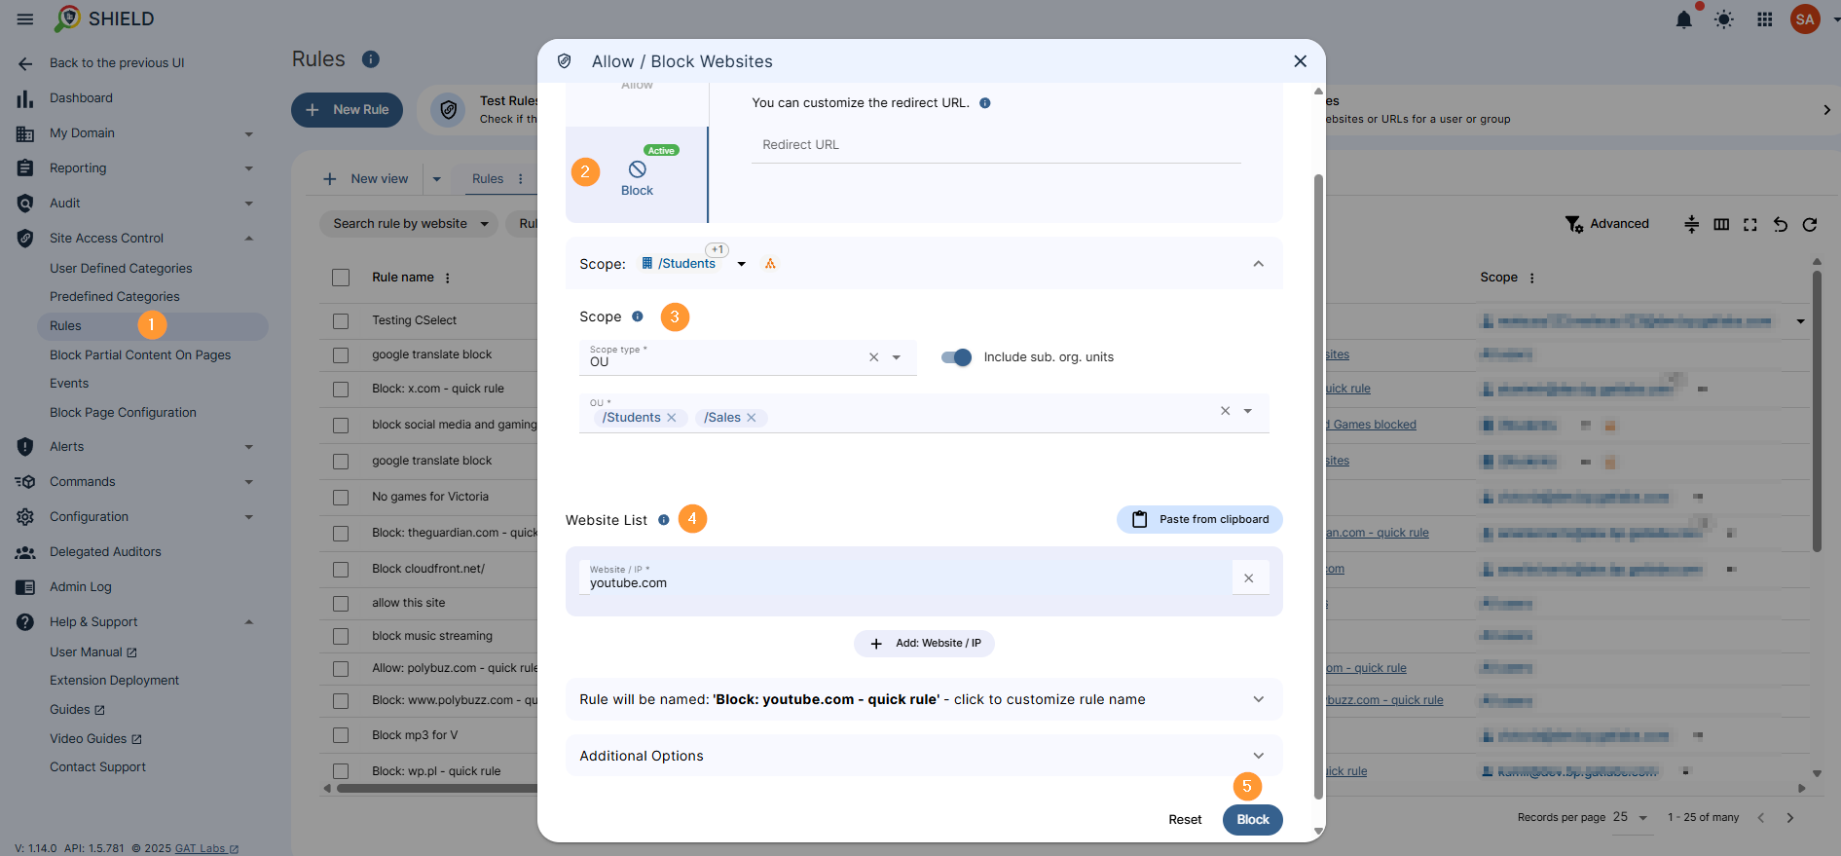The height and width of the screenshot is (856, 1841).
Task: Open the apps grid icon
Action: 1764,19
